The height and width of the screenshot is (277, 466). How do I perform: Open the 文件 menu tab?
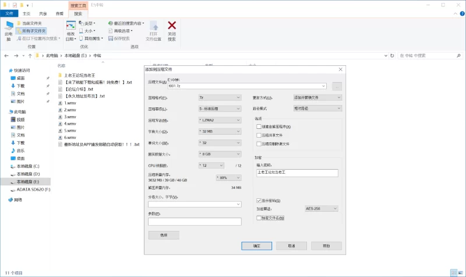coord(9,13)
